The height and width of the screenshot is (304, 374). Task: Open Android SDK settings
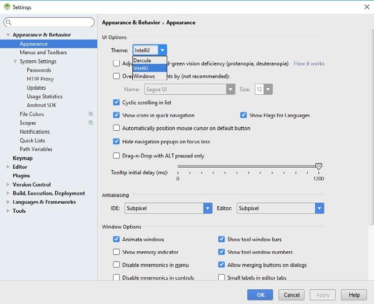42,105
